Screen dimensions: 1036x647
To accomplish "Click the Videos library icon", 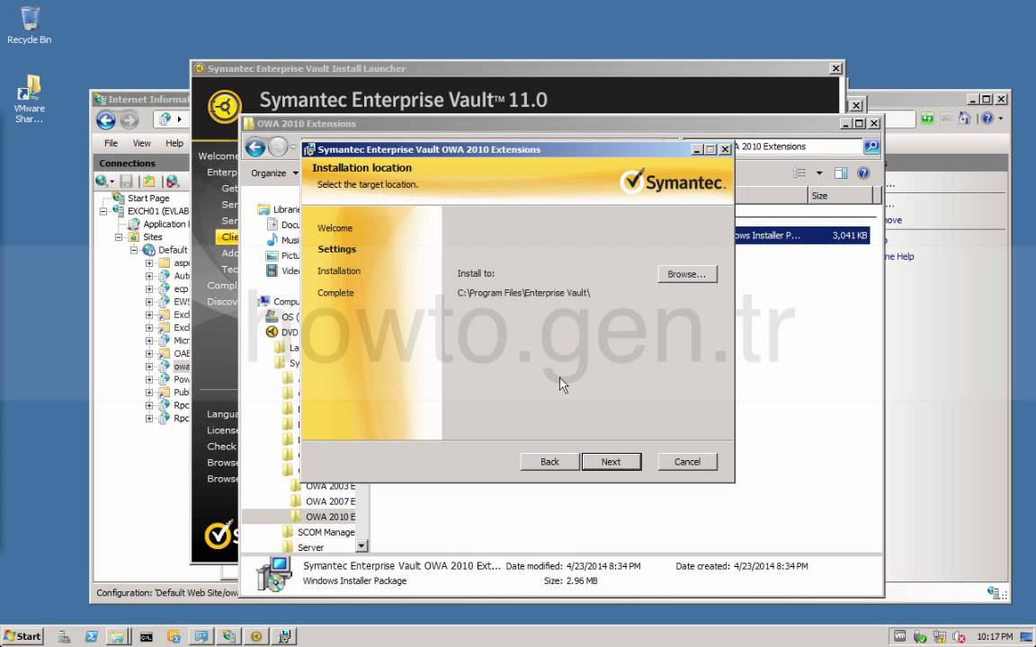I will point(272,270).
